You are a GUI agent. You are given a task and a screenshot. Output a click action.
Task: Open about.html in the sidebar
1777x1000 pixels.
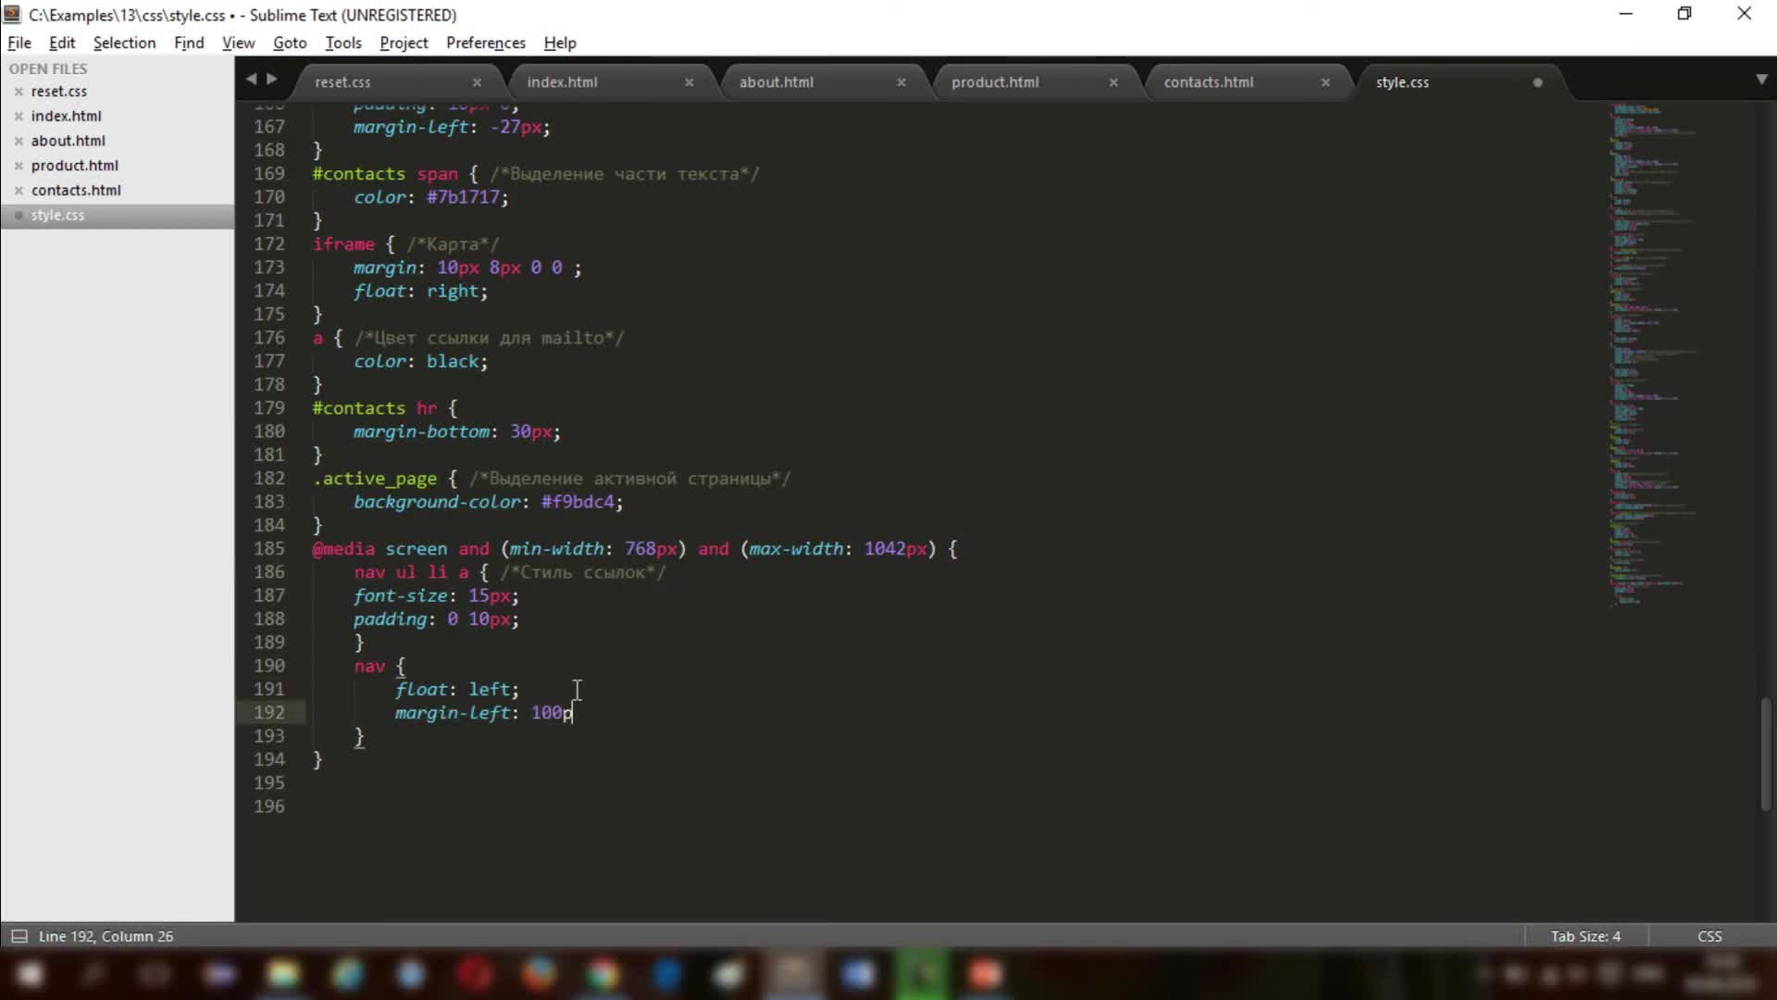tap(68, 141)
